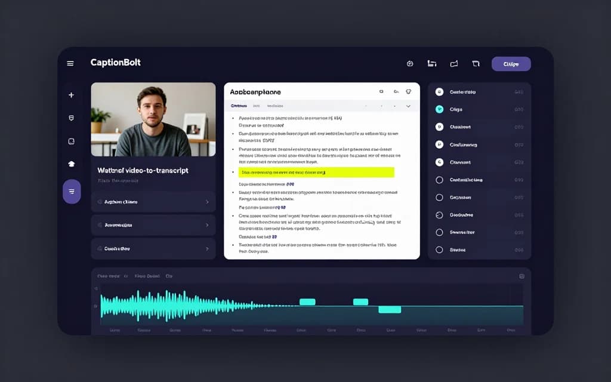Select the seventh empty circle in right list
This screenshot has width=611, height=382.
click(439, 198)
